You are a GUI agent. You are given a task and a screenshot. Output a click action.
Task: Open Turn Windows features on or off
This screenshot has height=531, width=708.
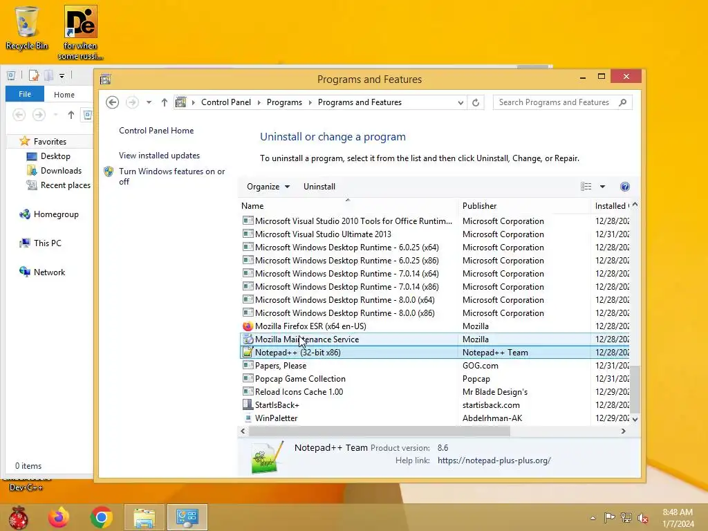point(171,176)
